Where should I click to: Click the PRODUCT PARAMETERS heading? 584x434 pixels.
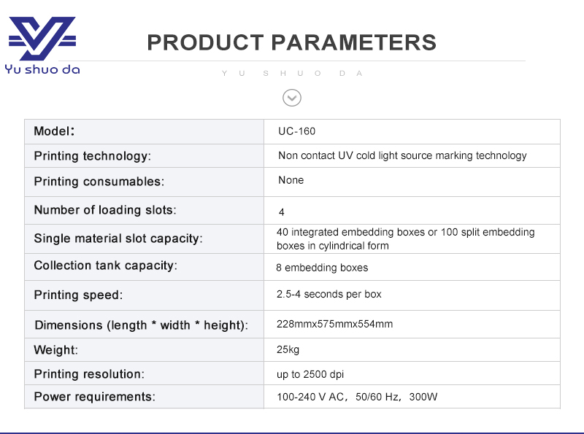coord(292,42)
